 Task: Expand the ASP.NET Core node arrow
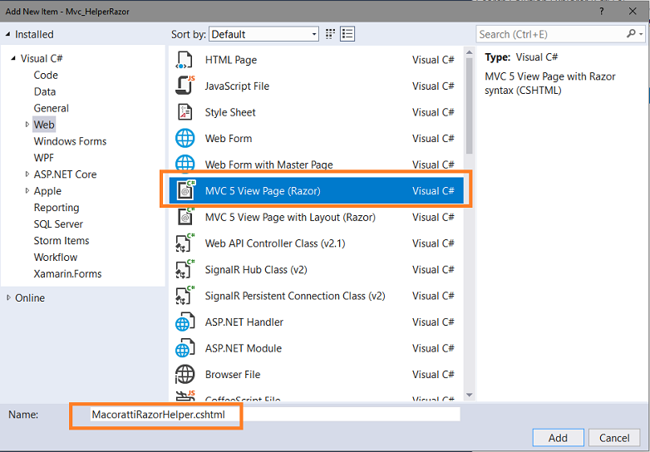point(27,174)
